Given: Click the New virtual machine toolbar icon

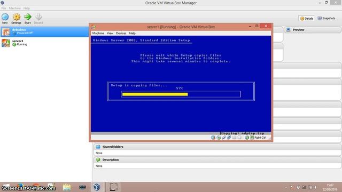Looking at the screenshot, I should (x=5, y=19).
